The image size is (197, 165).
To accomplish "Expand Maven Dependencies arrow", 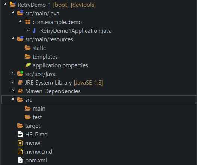I will tap(12, 91).
